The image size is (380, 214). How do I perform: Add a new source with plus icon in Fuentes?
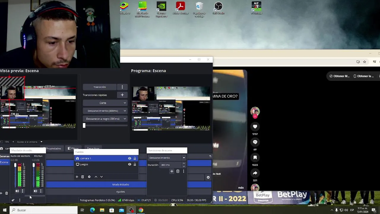(77, 177)
